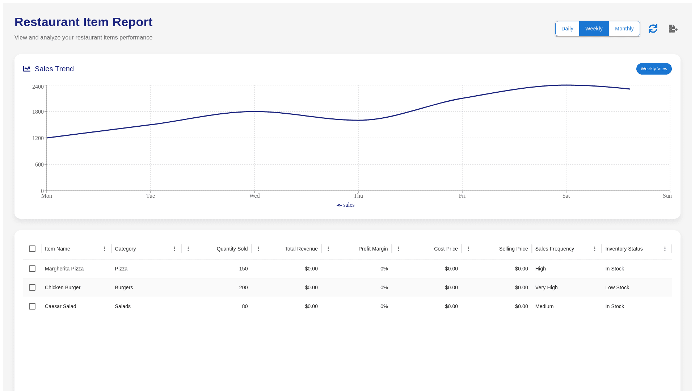Image resolution: width=695 pixels, height=391 pixels.
Task: Open the Category column menu dots
Action: [174, 249]
